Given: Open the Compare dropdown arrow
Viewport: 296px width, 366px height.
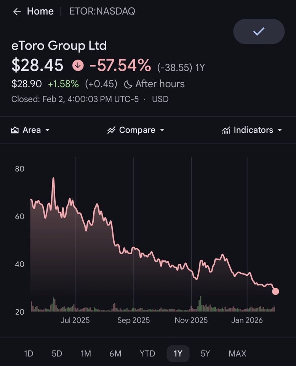Looking at the screenshot, I should (162, 130).
